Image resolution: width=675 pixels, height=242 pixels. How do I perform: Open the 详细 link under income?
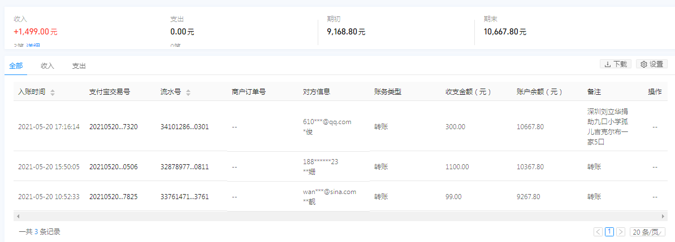pos(32,46)
